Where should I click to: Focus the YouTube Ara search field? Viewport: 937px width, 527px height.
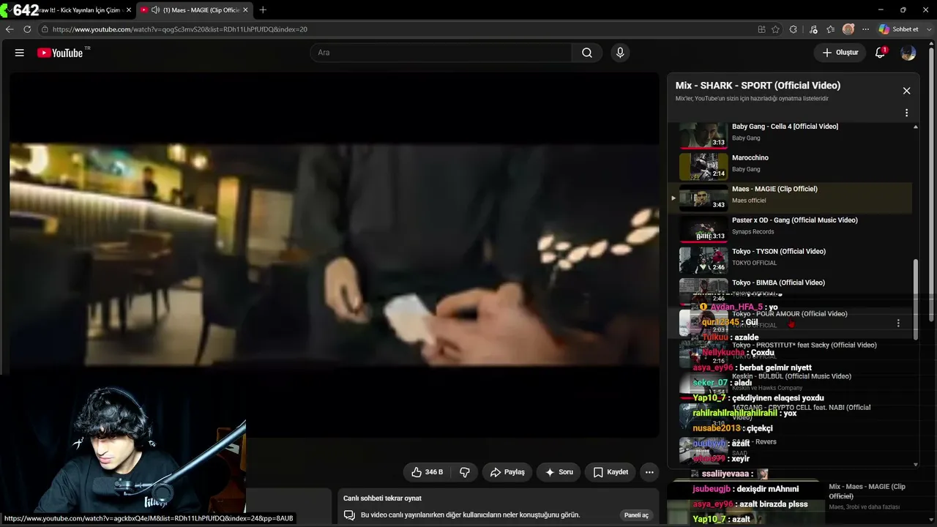click(441, 53)
